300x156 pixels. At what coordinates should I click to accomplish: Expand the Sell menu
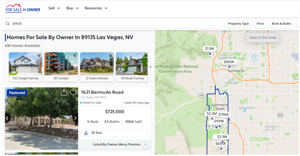54,8
